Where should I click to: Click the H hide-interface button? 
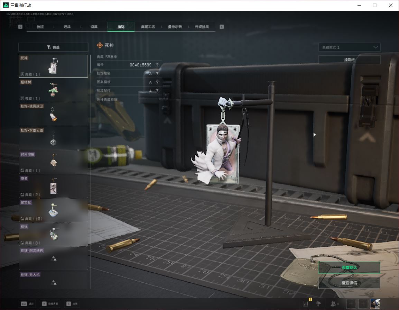50,304
